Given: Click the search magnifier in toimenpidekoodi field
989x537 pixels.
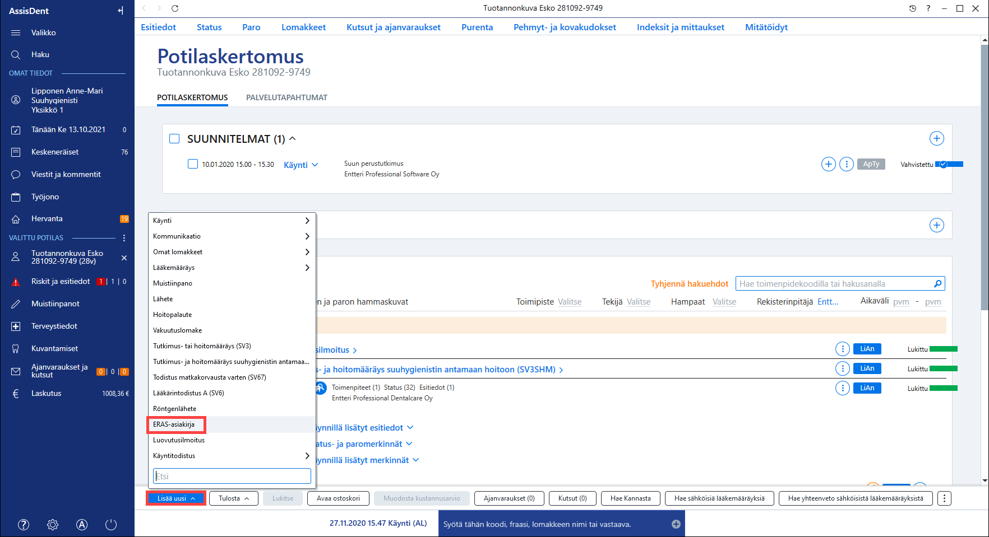Looking at the screenshot, I should click(x=937, y=284).
